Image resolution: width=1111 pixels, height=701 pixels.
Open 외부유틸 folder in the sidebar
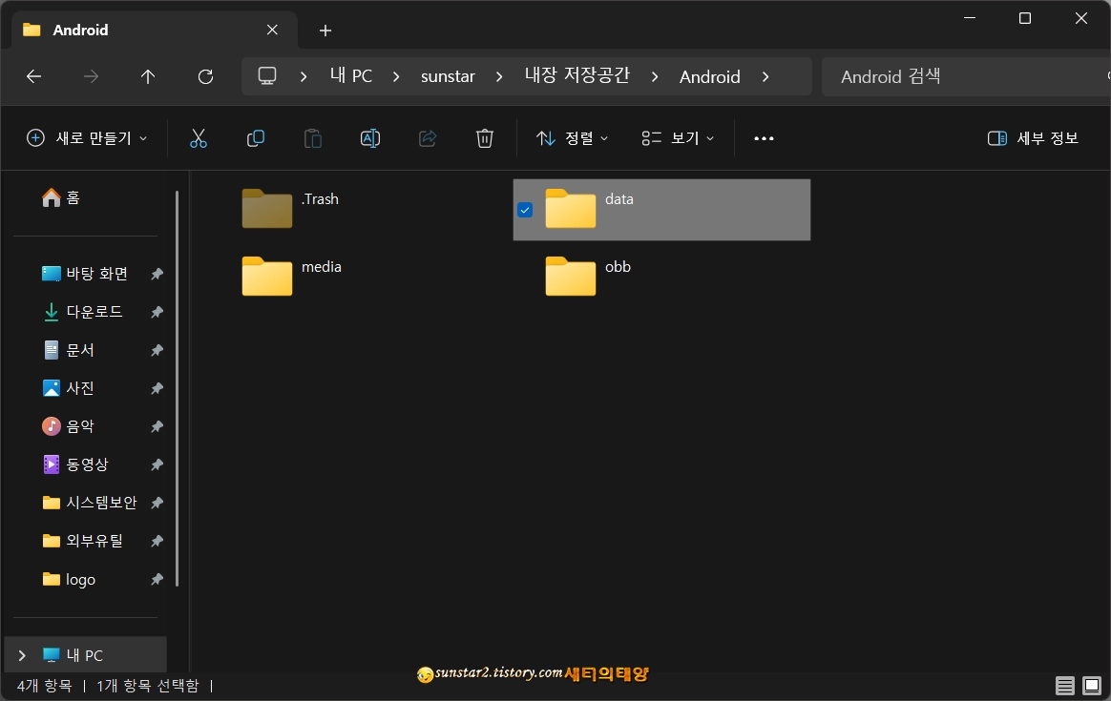[x=83, y=541]
